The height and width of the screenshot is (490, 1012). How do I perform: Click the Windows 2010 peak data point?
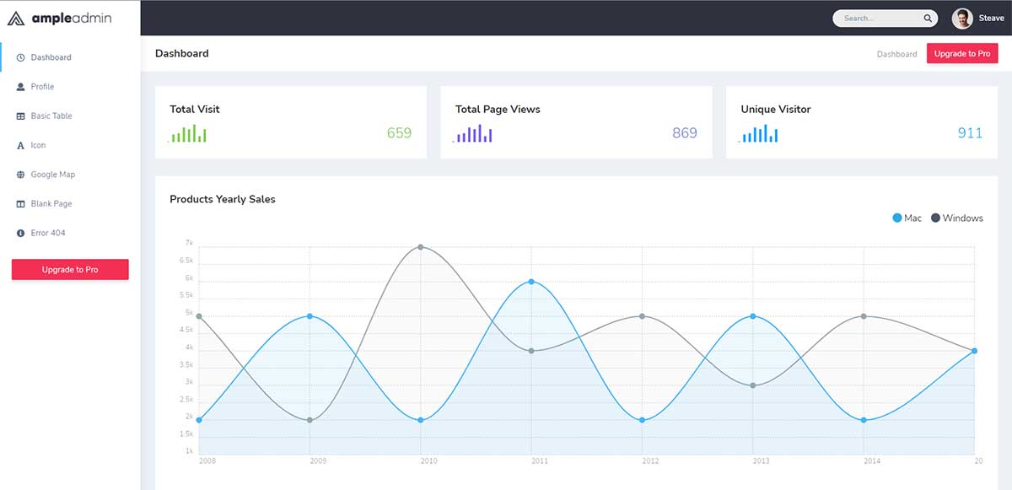click(420, 247)
